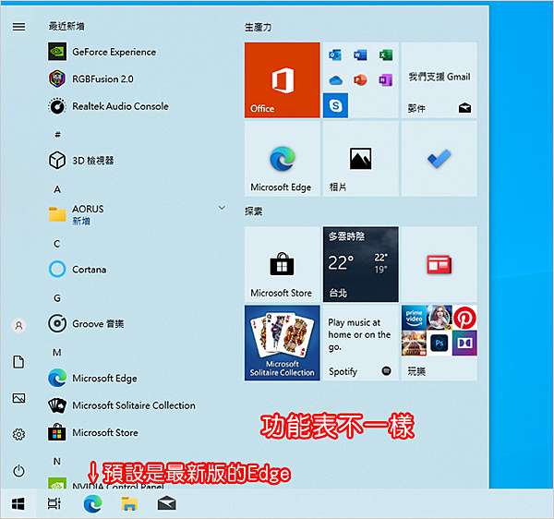Launch GeForce Experience from recently added
Image resolution: width=554 pixels, height=519 pixels.
click(x=102, y=52)
